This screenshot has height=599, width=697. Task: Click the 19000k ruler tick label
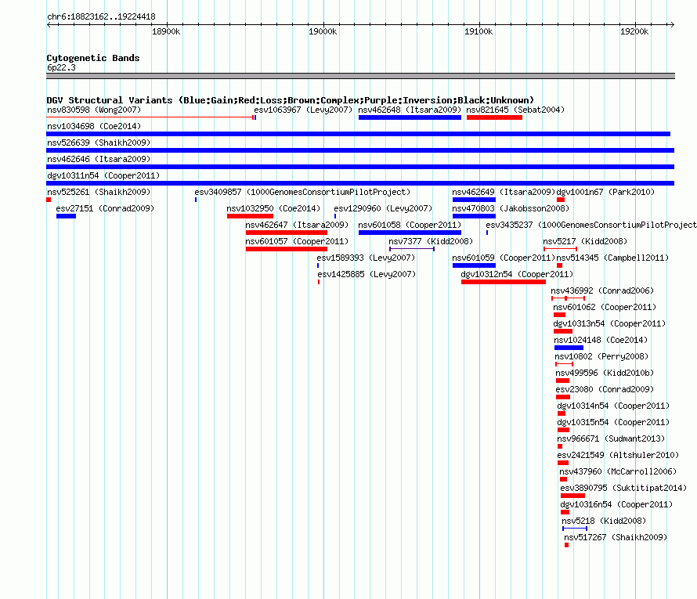click(323, 31)
